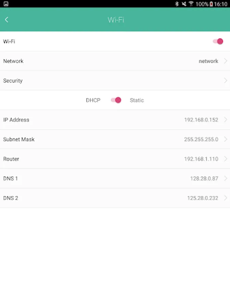Tap the battery status icon

(211, 4)
